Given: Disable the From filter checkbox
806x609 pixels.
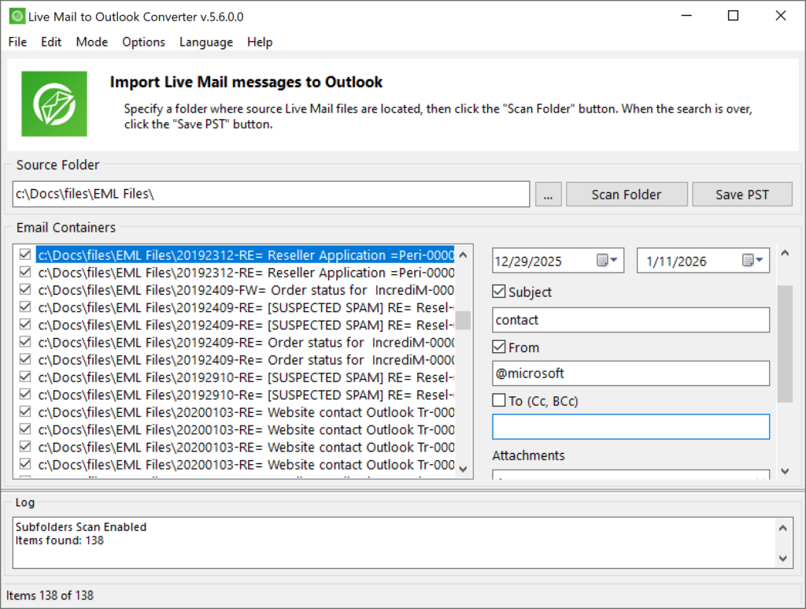Looking at the screenshot, I should pos(499,347).
